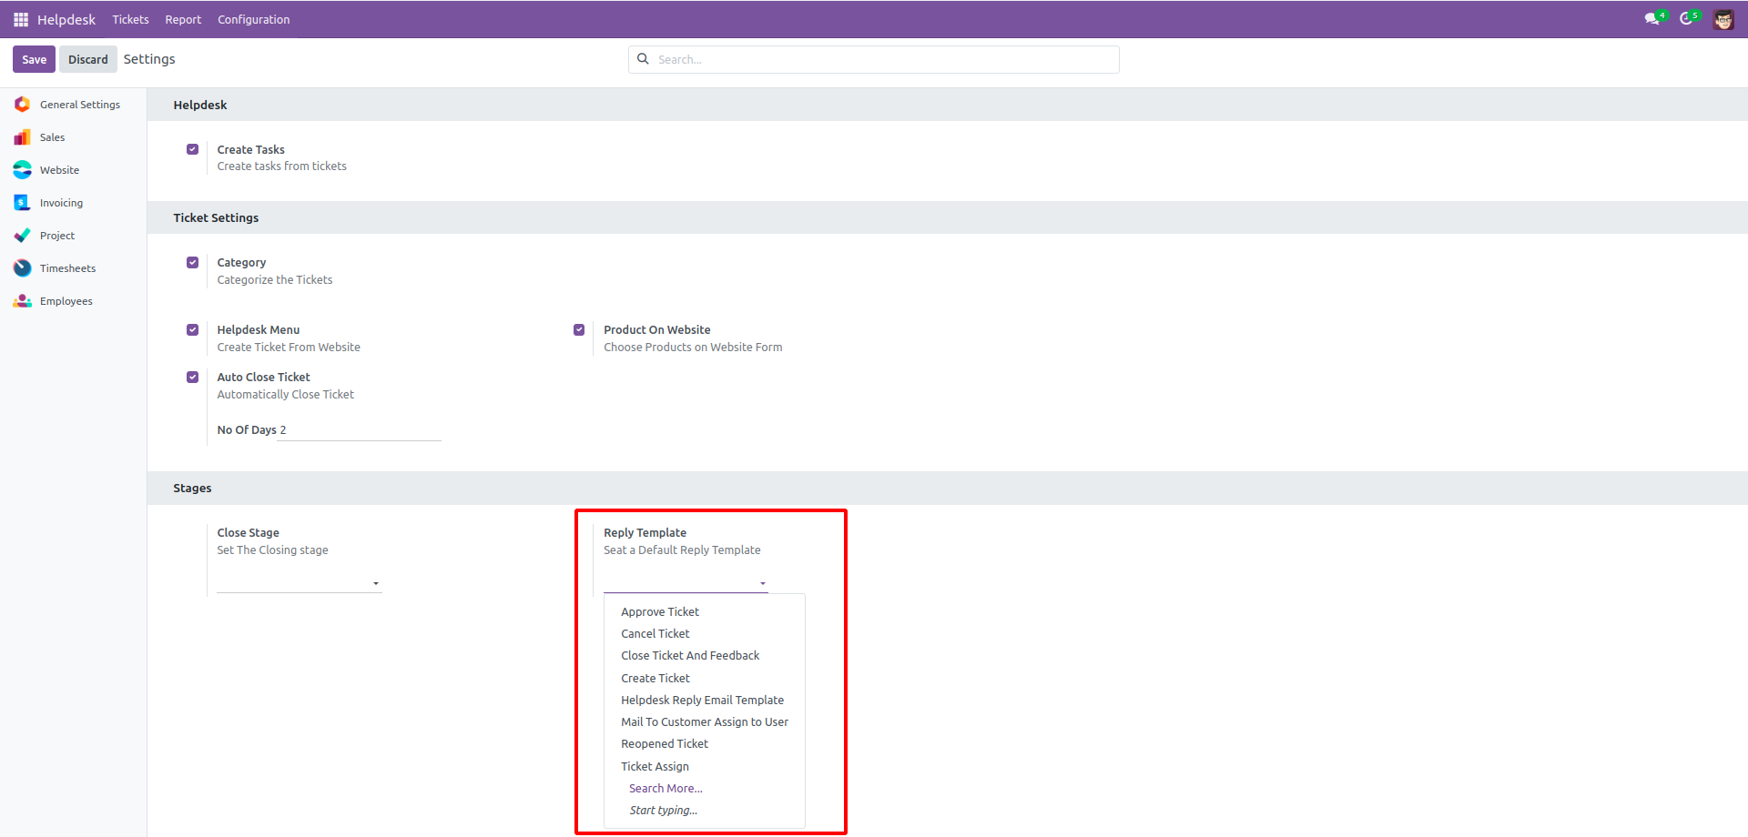Click the No Of Days input field
1748x837 pixels.
[x=360, y=430]
